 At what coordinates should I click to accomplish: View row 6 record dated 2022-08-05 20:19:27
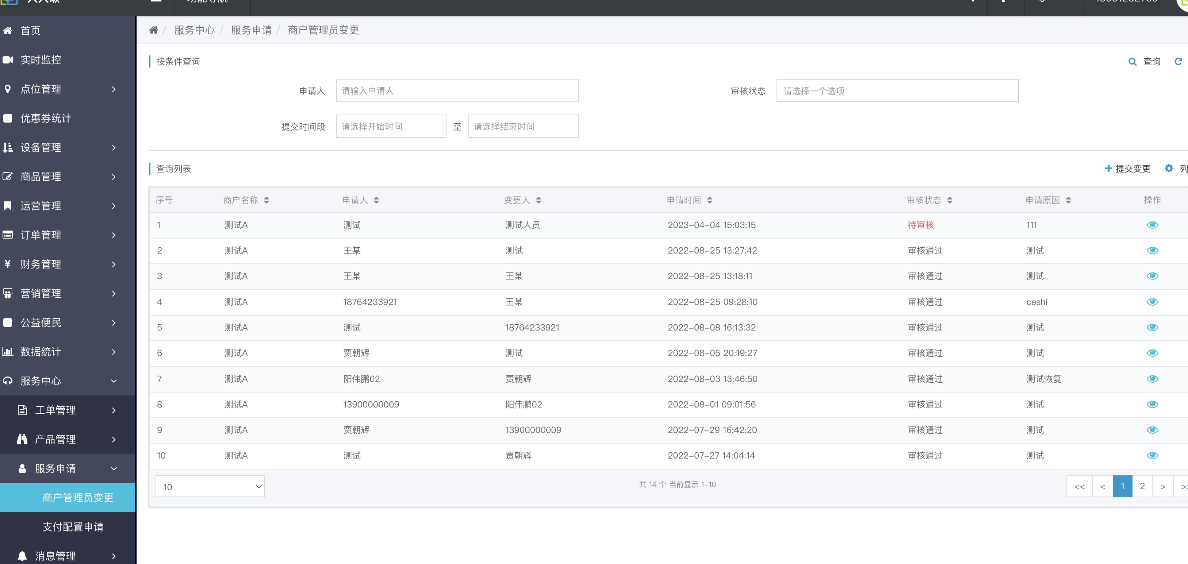pos(1152,353)
